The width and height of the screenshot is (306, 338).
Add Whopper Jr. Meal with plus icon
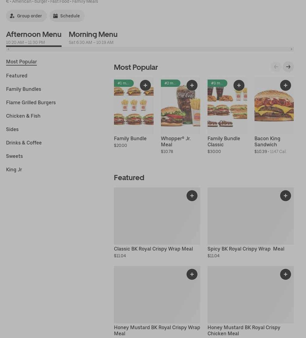[192, 85]
